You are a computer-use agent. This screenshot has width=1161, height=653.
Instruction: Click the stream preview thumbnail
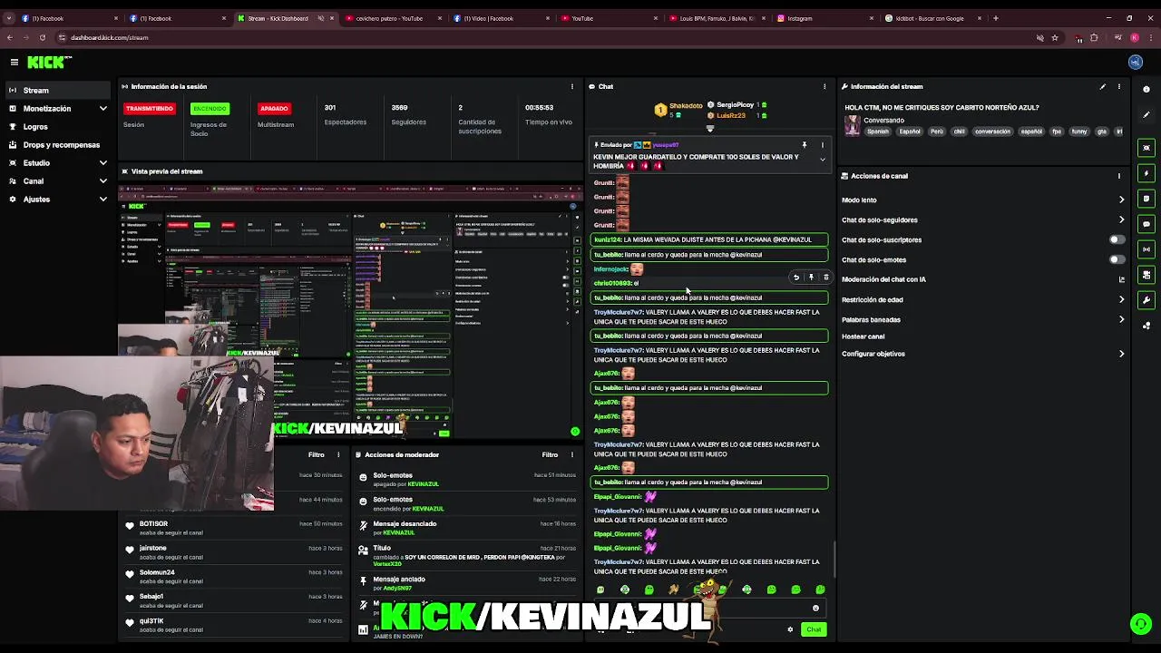[x=351, y=311]
